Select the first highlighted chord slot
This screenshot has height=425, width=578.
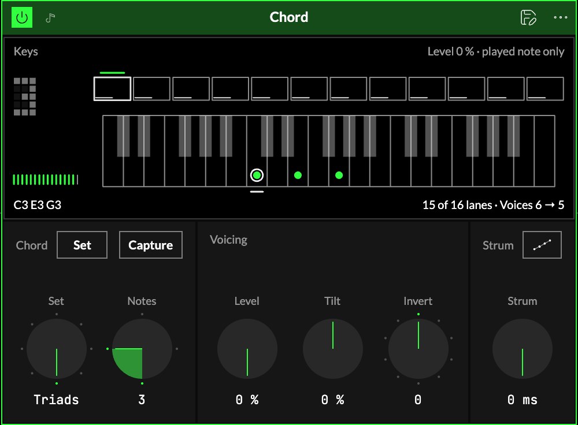click(113, 89)
